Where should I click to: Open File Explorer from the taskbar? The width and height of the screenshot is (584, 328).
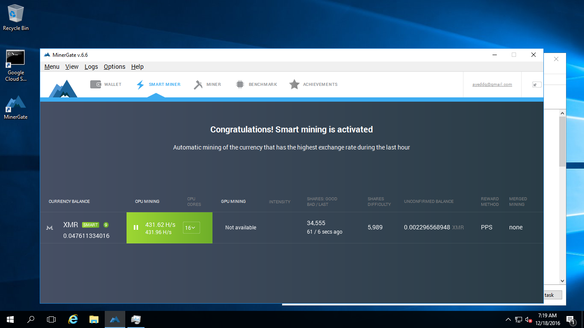[x=94, y=319]
